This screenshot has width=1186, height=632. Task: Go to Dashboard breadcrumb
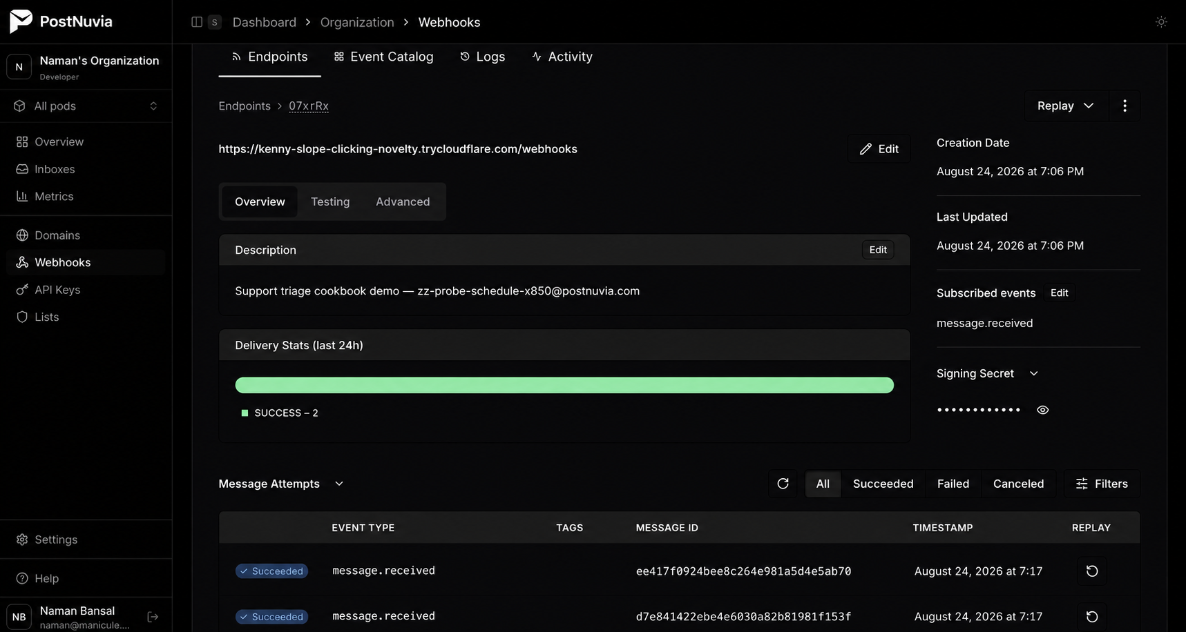pos(265,22)
